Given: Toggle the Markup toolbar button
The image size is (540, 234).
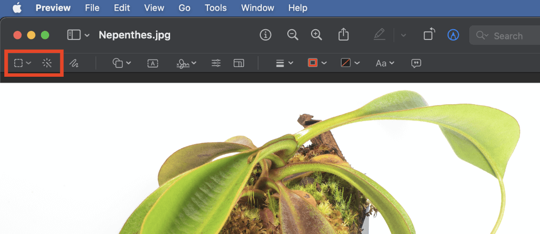Looking at the screenshot, I should (453, 35).
